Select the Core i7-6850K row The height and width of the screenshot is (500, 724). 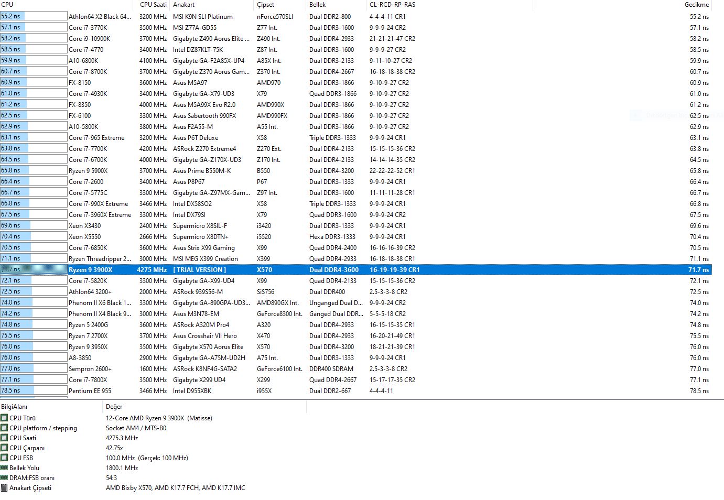pyautogui.click(x=355, y=247)
